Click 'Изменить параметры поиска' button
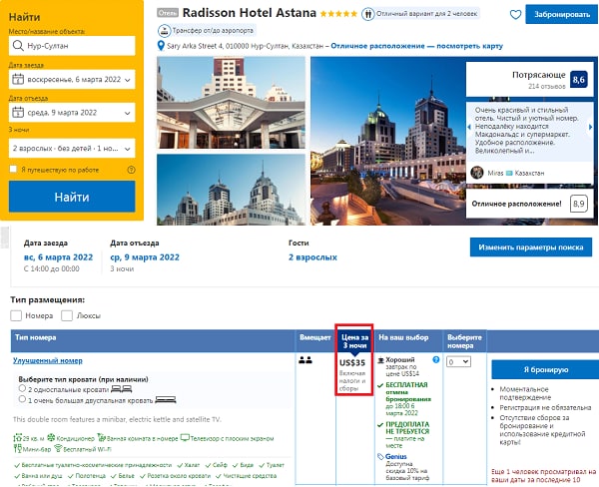The height and width of the screenshot is (487, 599). click(531, 247)
